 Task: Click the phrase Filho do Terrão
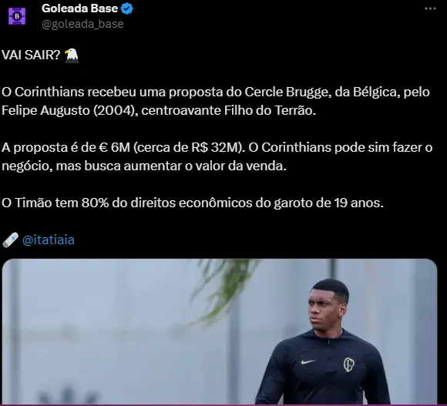click(x=270, y=110)
